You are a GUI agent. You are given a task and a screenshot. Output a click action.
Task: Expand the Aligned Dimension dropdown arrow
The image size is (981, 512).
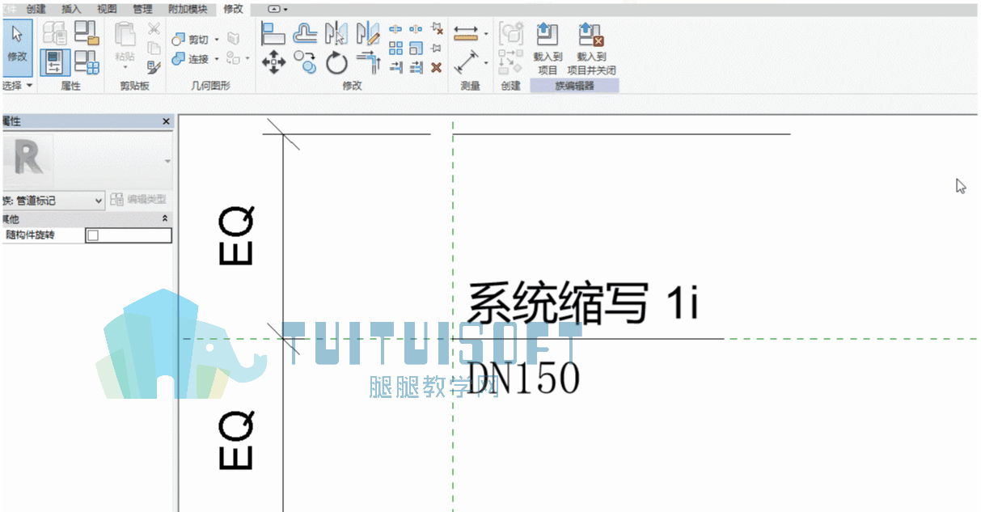485,63
